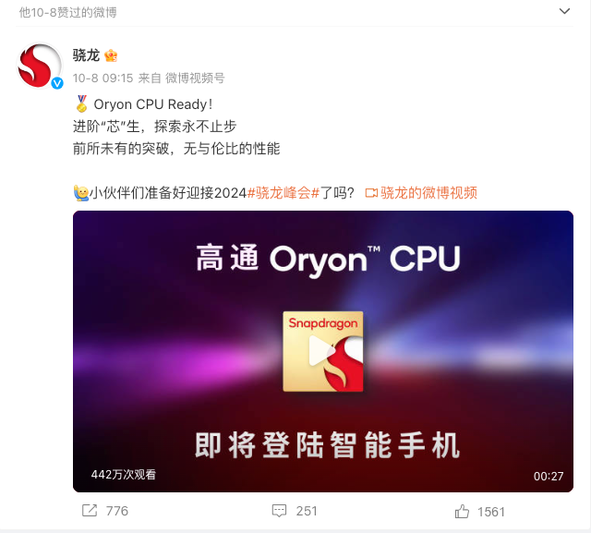
Task: Open the 骁龙的微博视频 link
Action: pos(428,193)
